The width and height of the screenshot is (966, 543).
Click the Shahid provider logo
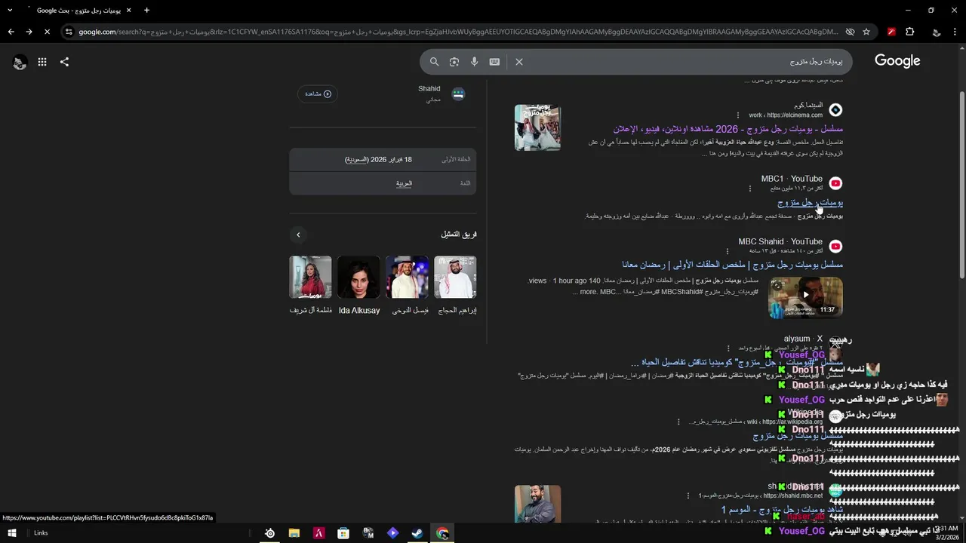(x=458, y=94)
